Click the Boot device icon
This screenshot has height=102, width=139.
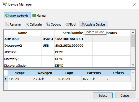(x=68, y=24)
